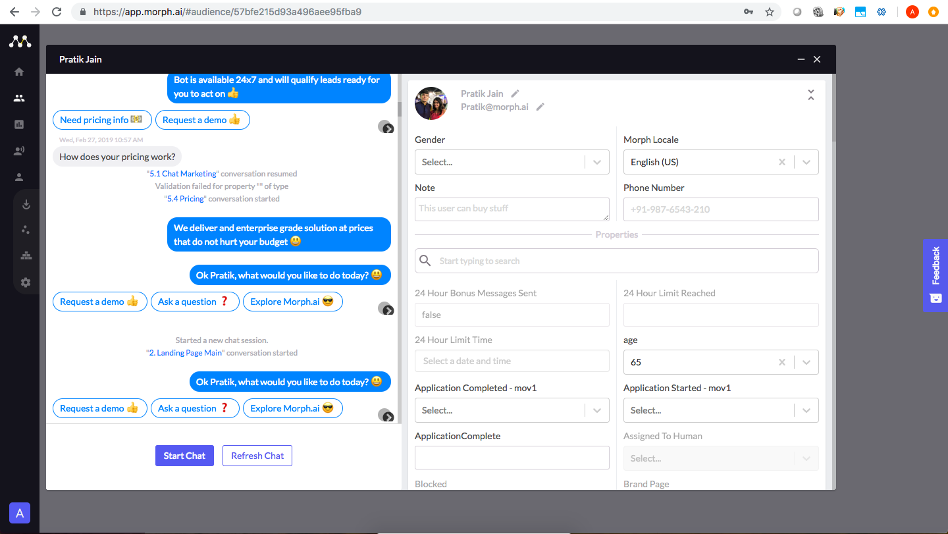Open Application Completed - mov1 dropdown
Image resolution: width=948 pixels, height=534 pixels.
[x=512, y=410]
